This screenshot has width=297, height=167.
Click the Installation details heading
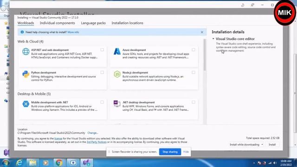click(228, 32)
